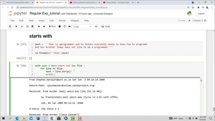Toggle output scrolling of cell In [59]
215x121 pixels.
pos(19,96)
